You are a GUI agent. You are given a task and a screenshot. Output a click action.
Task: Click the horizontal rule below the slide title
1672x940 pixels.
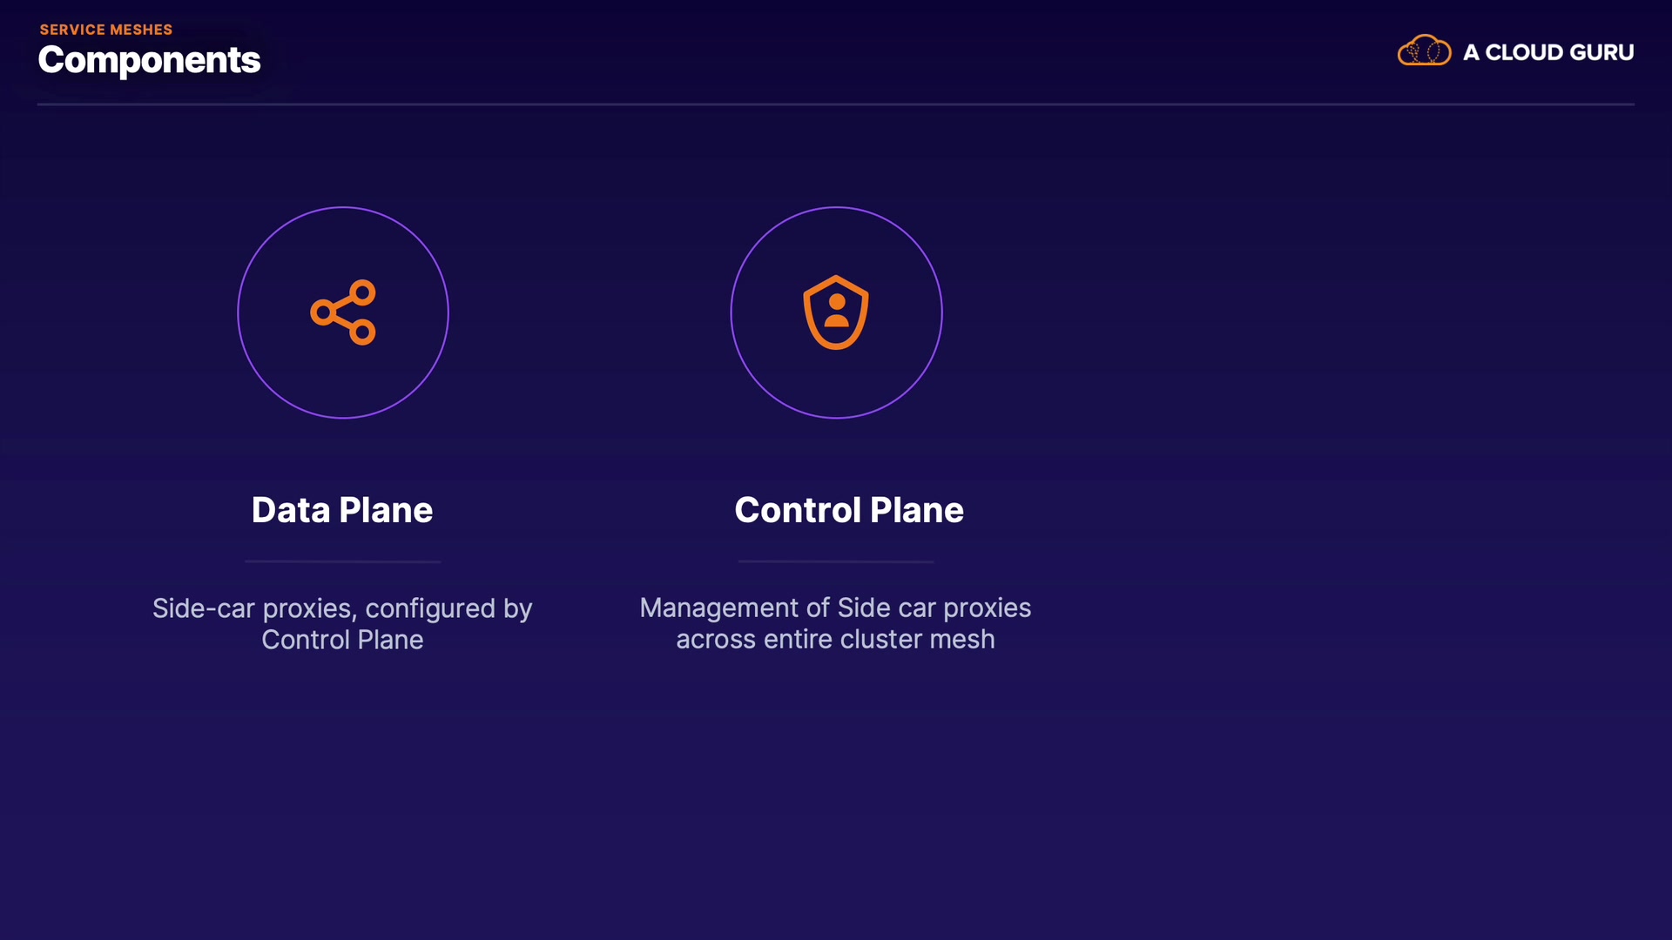click(x=835, y=104)
